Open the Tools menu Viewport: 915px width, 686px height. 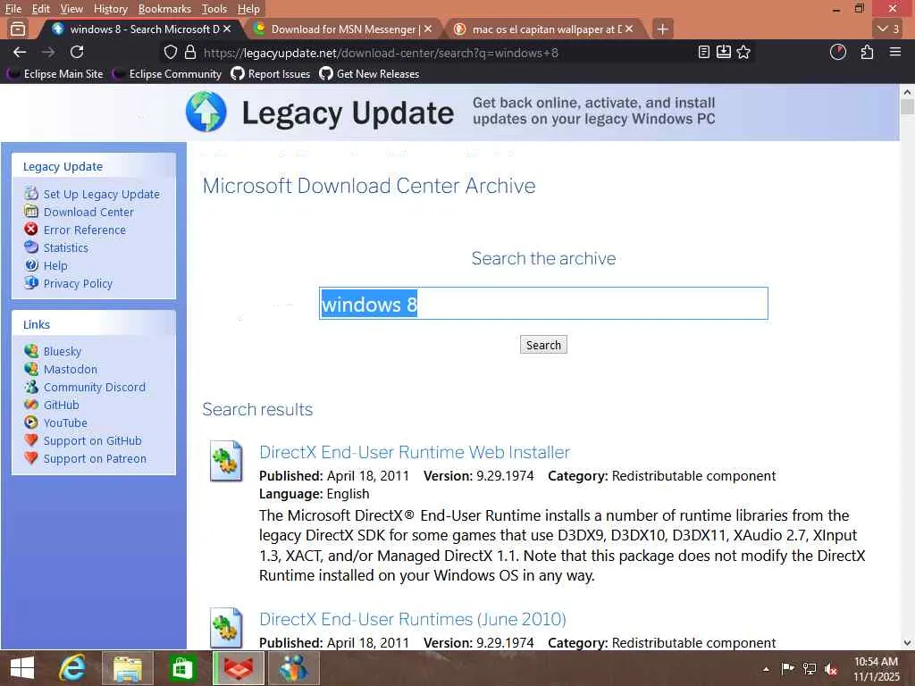[214, 9]
